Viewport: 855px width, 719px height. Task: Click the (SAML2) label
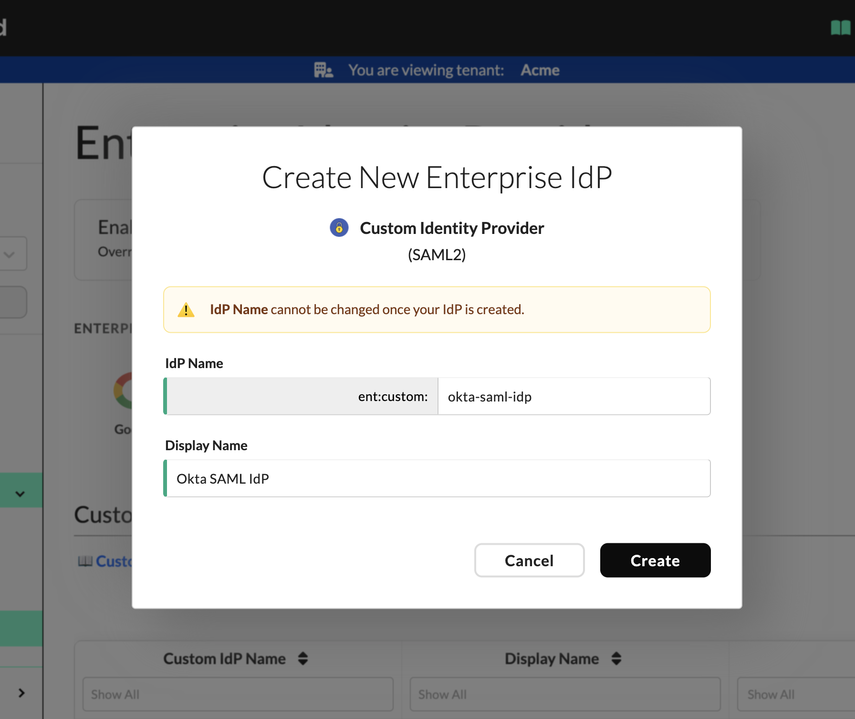coord(437,254)
